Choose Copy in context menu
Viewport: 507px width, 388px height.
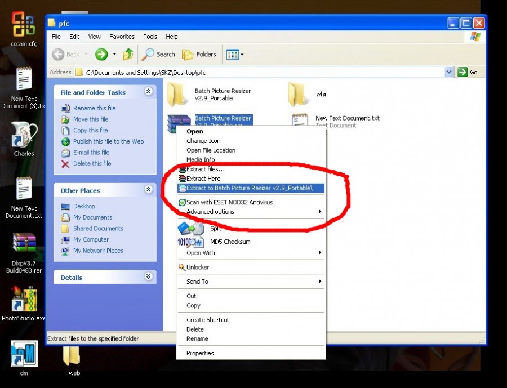(251, 306)
